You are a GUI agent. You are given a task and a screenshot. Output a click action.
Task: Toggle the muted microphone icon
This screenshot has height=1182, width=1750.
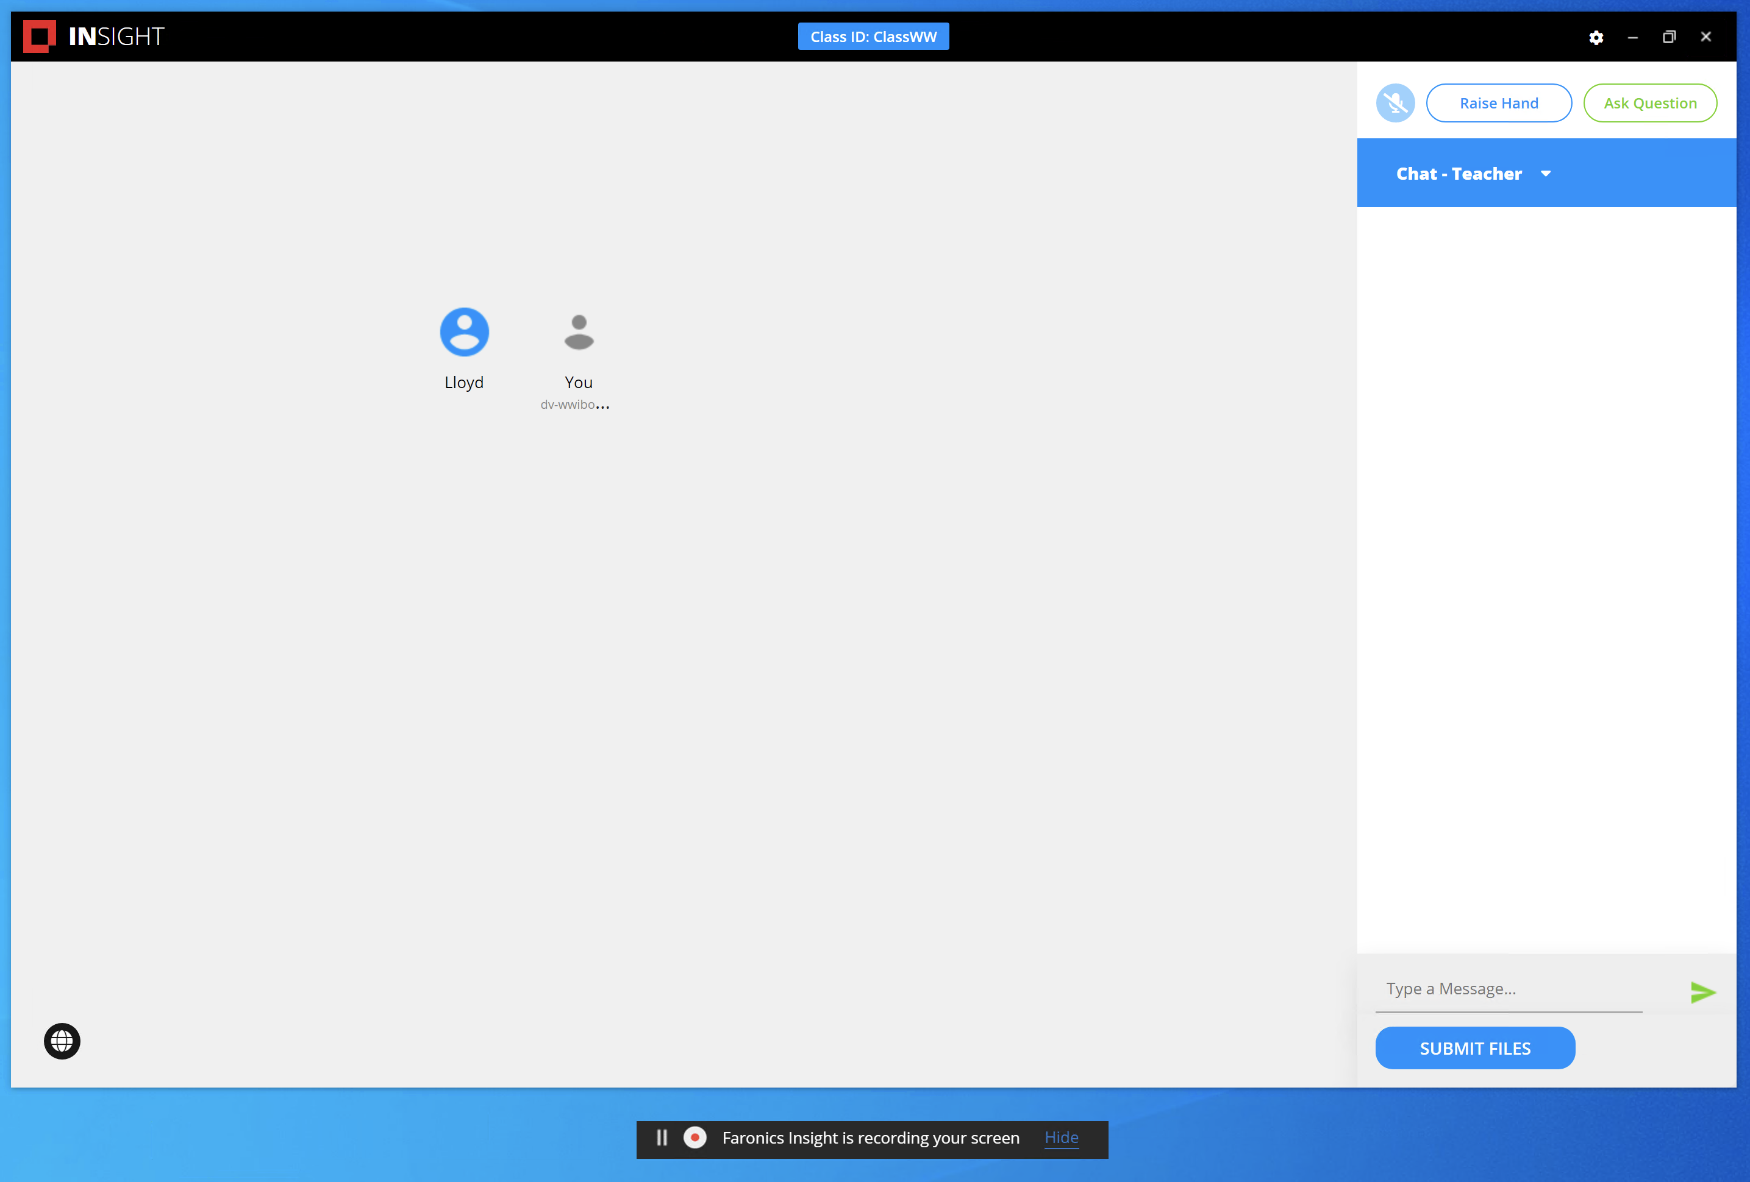[x=1395, y=103]
